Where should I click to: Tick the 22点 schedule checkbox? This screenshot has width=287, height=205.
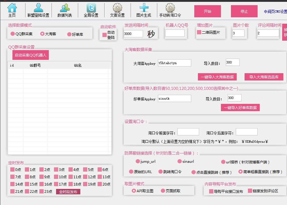click(27, 191)
